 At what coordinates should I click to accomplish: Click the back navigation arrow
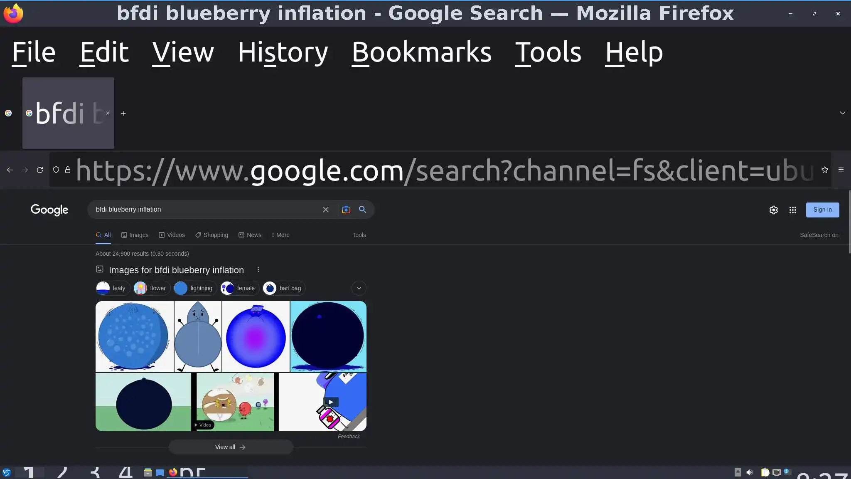10,170
